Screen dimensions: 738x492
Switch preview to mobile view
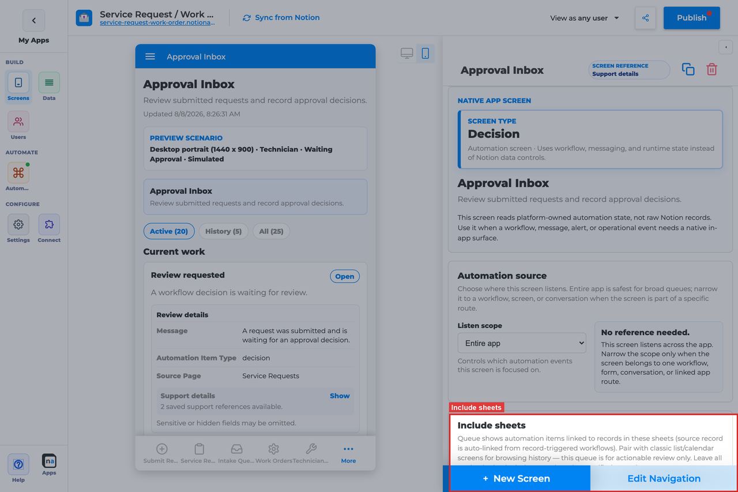[426, 54]
